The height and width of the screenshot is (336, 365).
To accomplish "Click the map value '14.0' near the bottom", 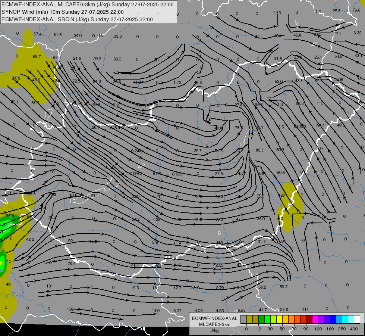I will [156, 311].
